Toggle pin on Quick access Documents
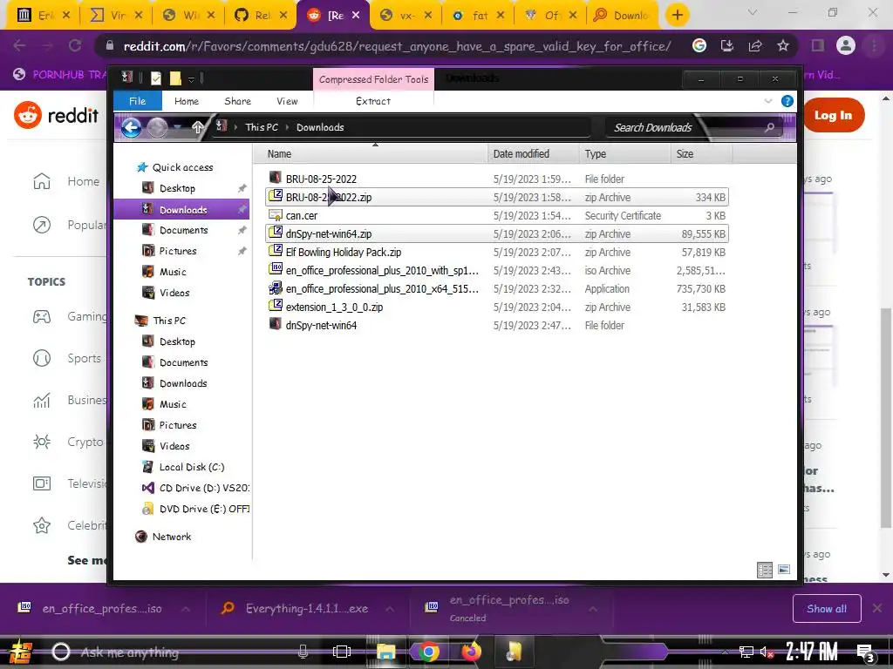The width and height of the screenshot is (893, 669). (242, 230)
